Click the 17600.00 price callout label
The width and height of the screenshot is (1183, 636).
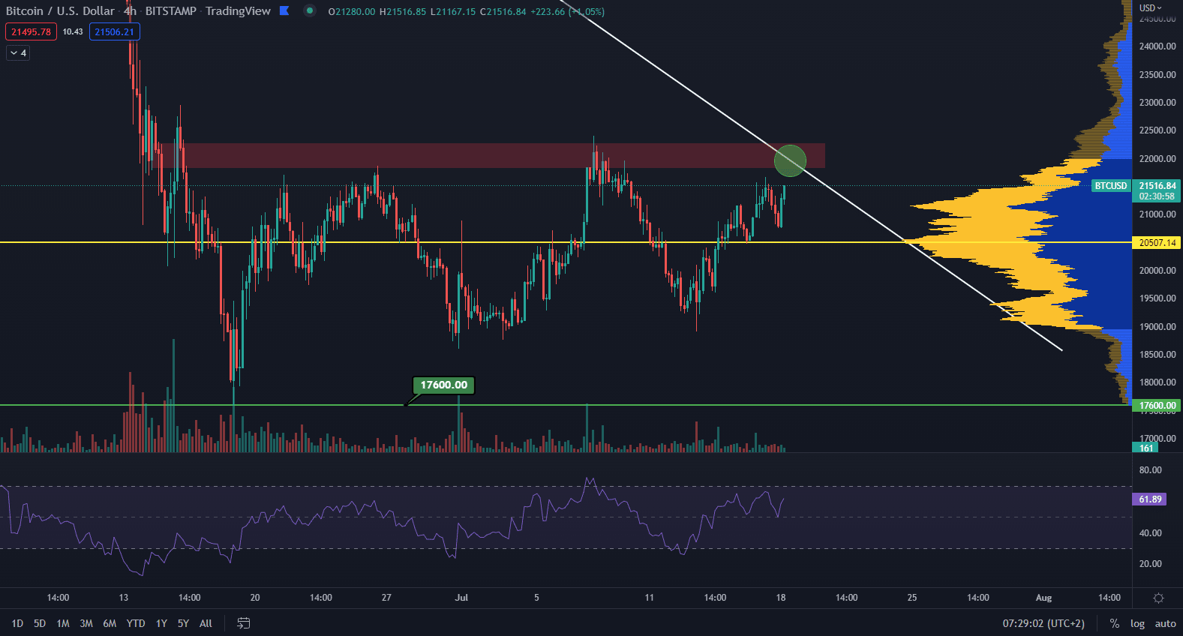[443, 385]
